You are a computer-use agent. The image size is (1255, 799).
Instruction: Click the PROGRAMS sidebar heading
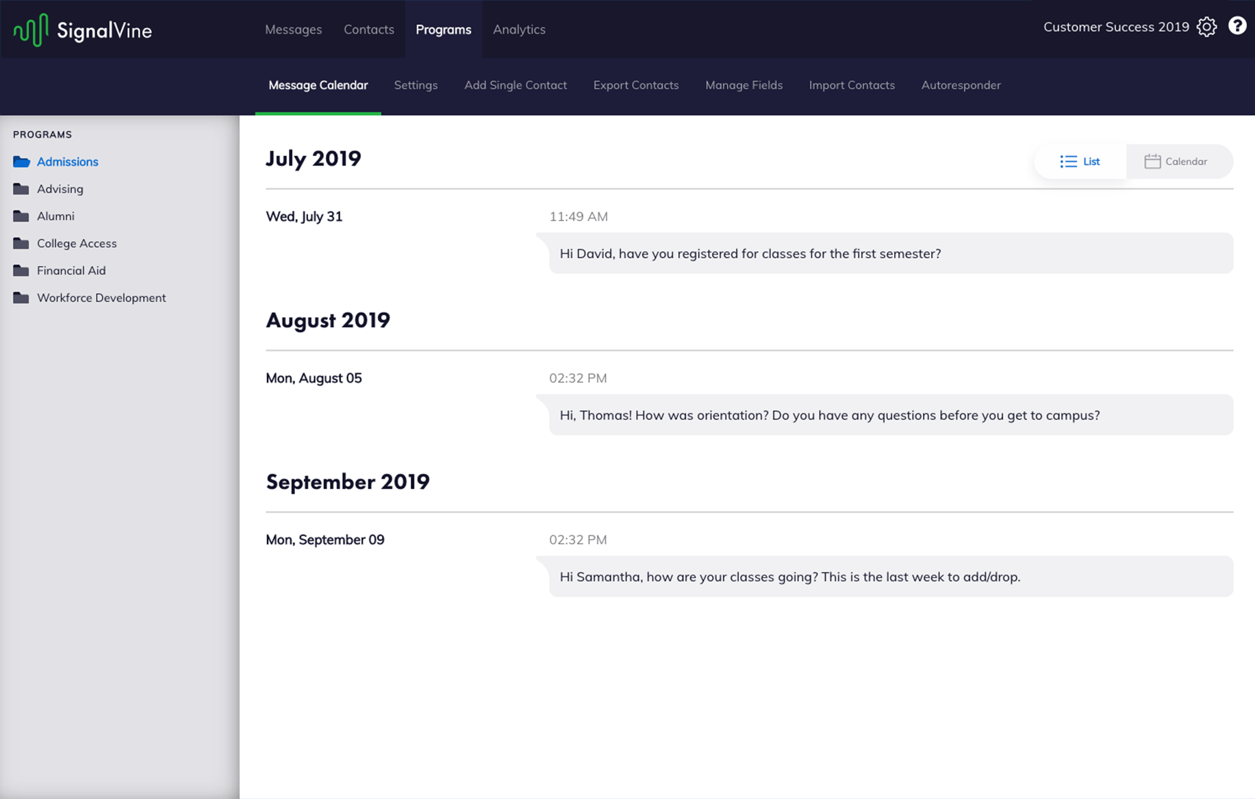click(x=42, y=134)
